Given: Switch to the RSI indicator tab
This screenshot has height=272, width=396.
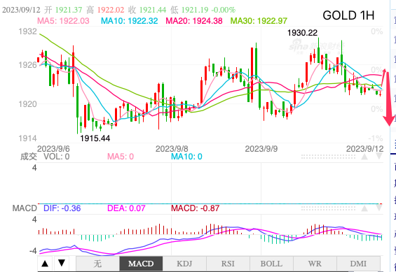Looking at the screenshot, I should pos(228,264).
